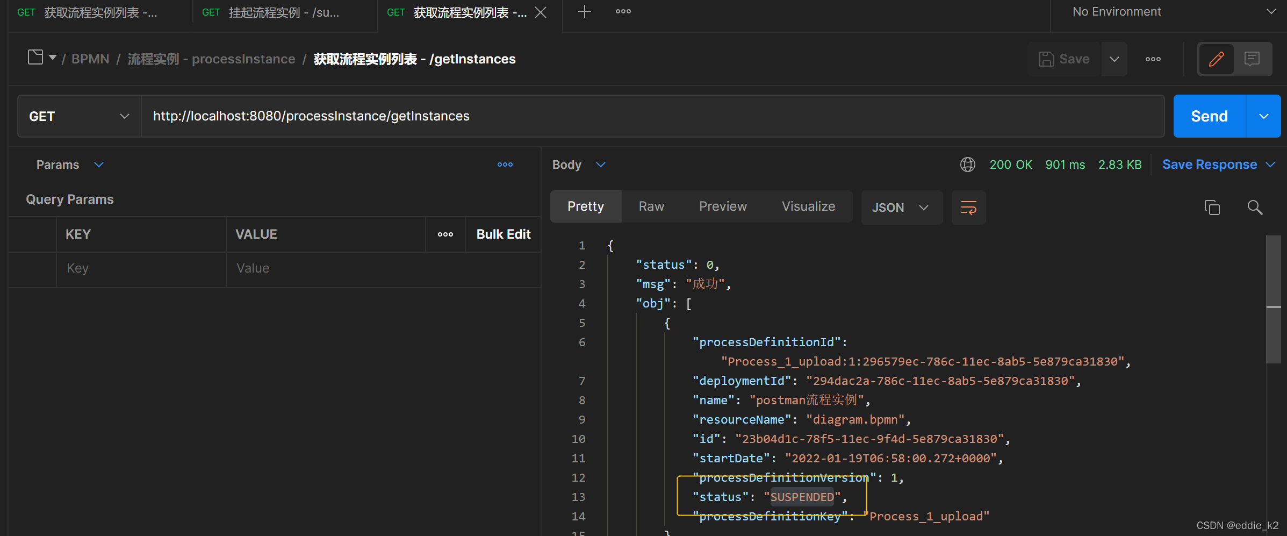The height and width of the screenshot is (536, 1287).
Task: Select the Pretty response view
Action: 586,206
